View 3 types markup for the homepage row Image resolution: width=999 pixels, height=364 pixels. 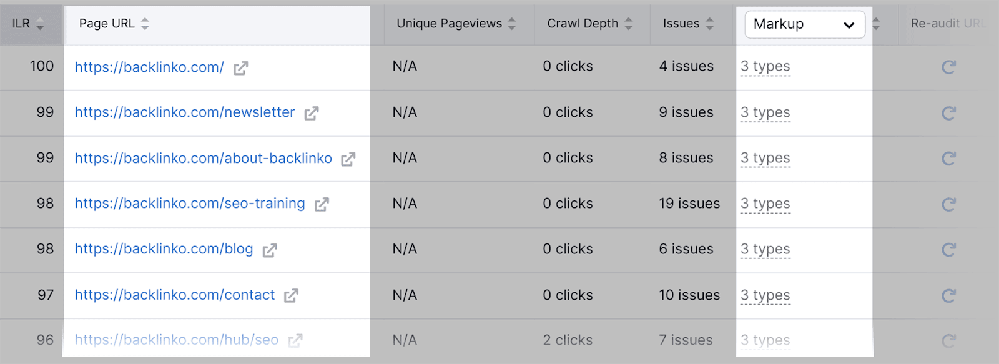point(764,67)
